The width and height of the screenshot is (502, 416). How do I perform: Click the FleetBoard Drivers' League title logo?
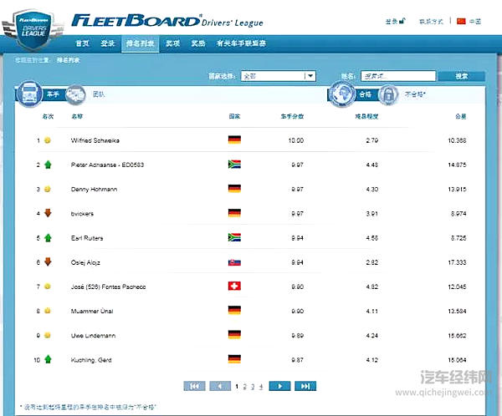point(167,21)
